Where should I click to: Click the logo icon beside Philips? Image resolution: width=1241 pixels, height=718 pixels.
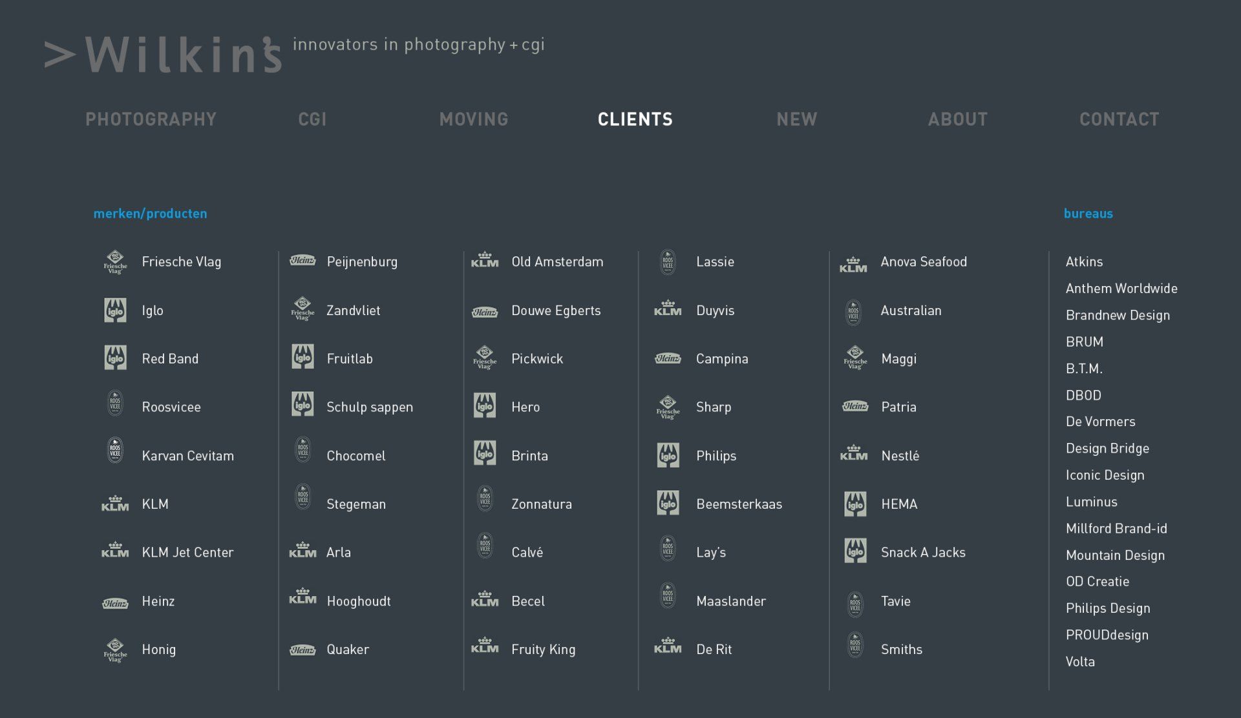coord(668,455)
